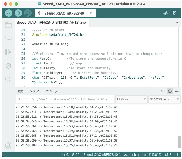Click the 09:28:59.102 serial log line

pos(66,145)
